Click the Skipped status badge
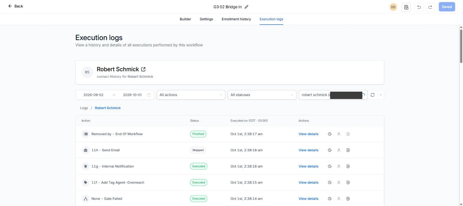This screenshot has height=206, width=463. (198, 150)
